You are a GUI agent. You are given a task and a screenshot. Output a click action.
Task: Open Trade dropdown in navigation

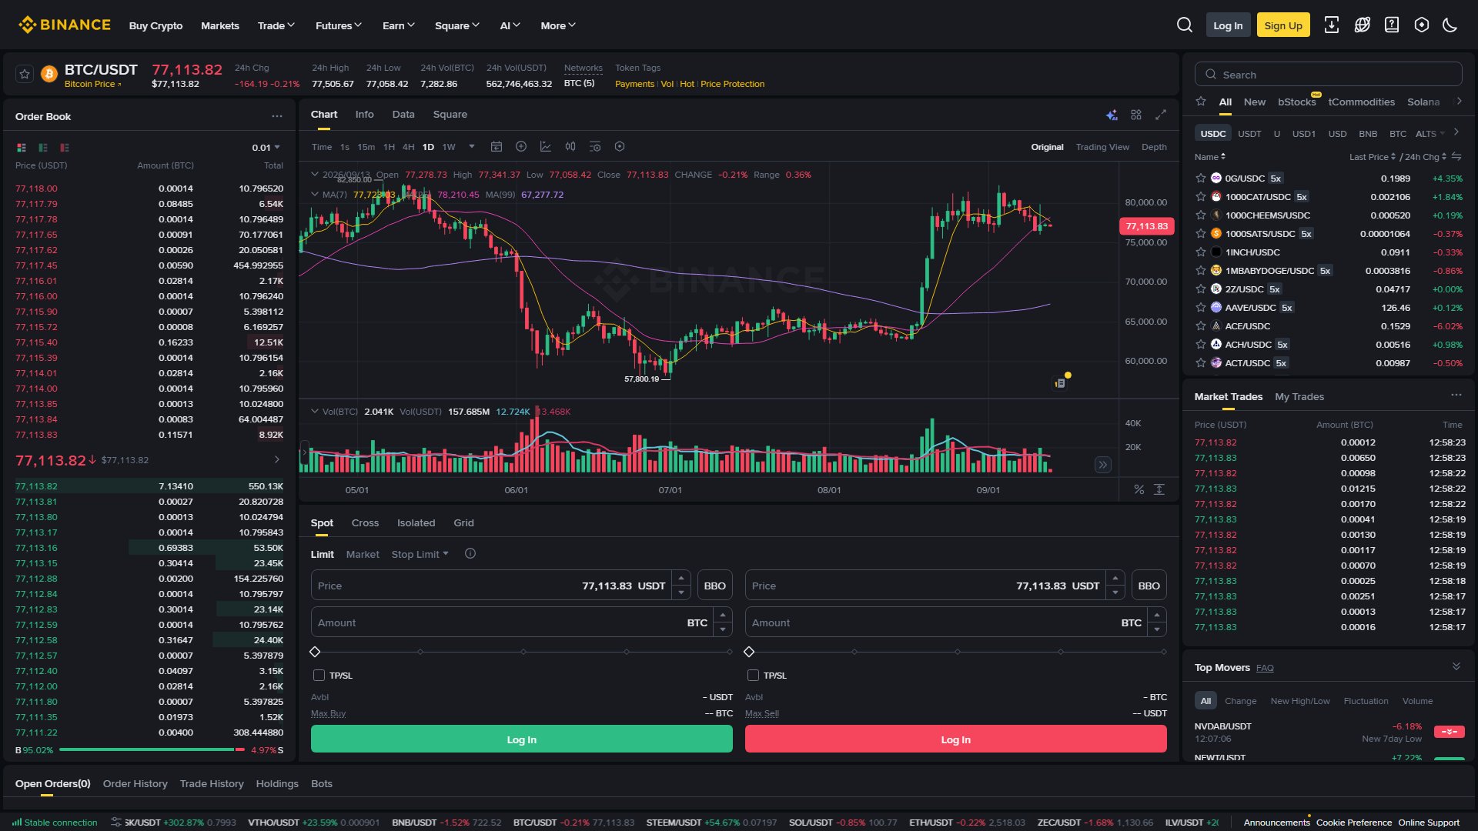click(x=276, y=25)
